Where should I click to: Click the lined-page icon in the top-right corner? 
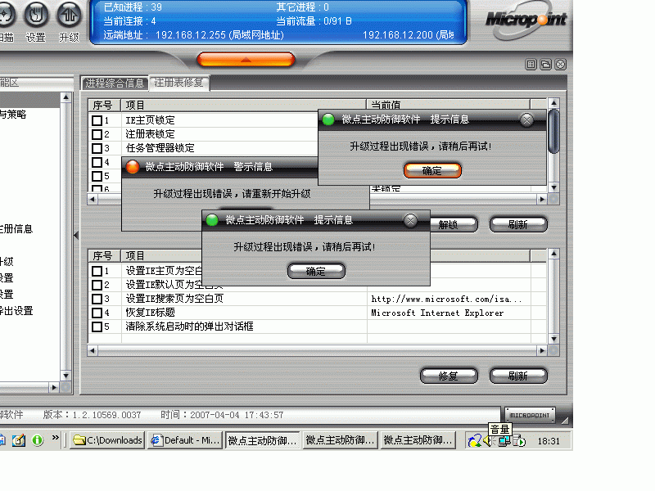click(x=531, y=65)
